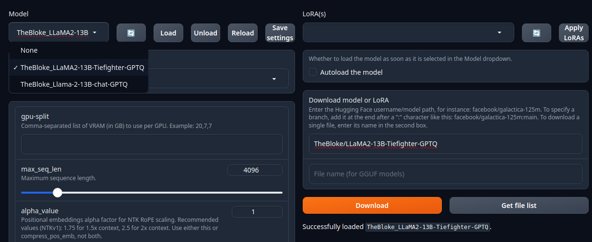Click the Load button

(168, 33)
